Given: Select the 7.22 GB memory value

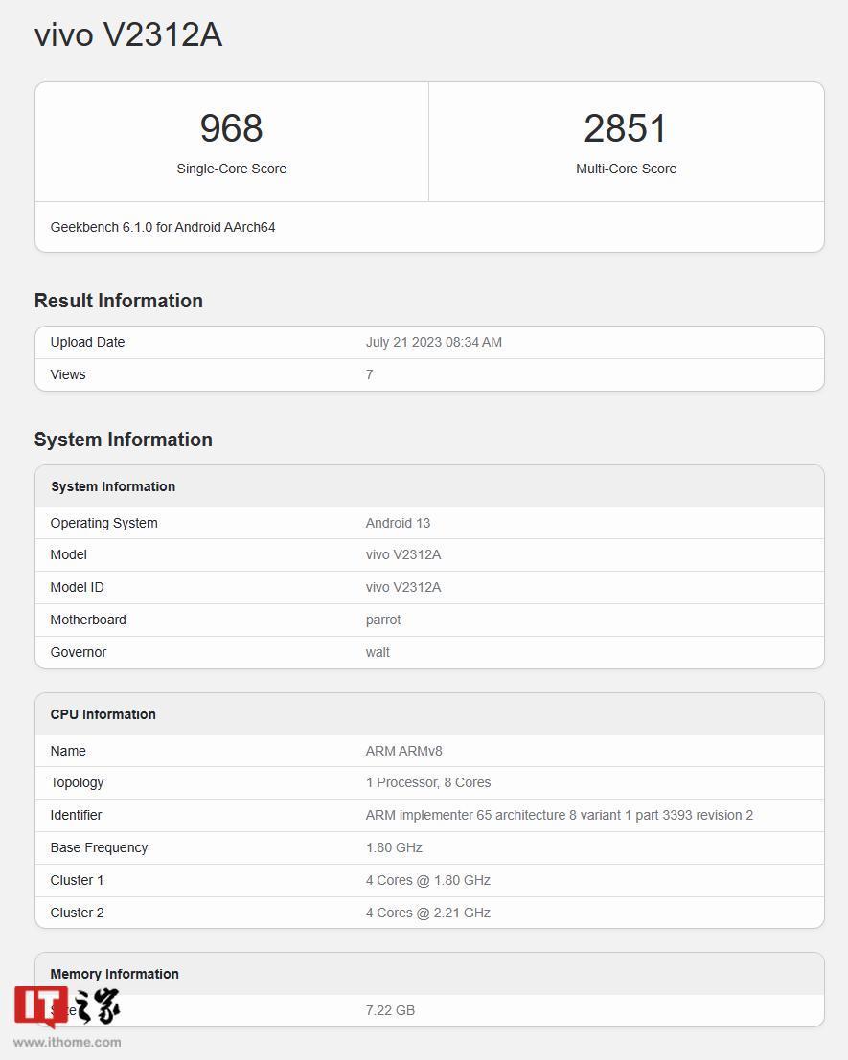Looking at the screenshot, I should (x=390, y=1010).
